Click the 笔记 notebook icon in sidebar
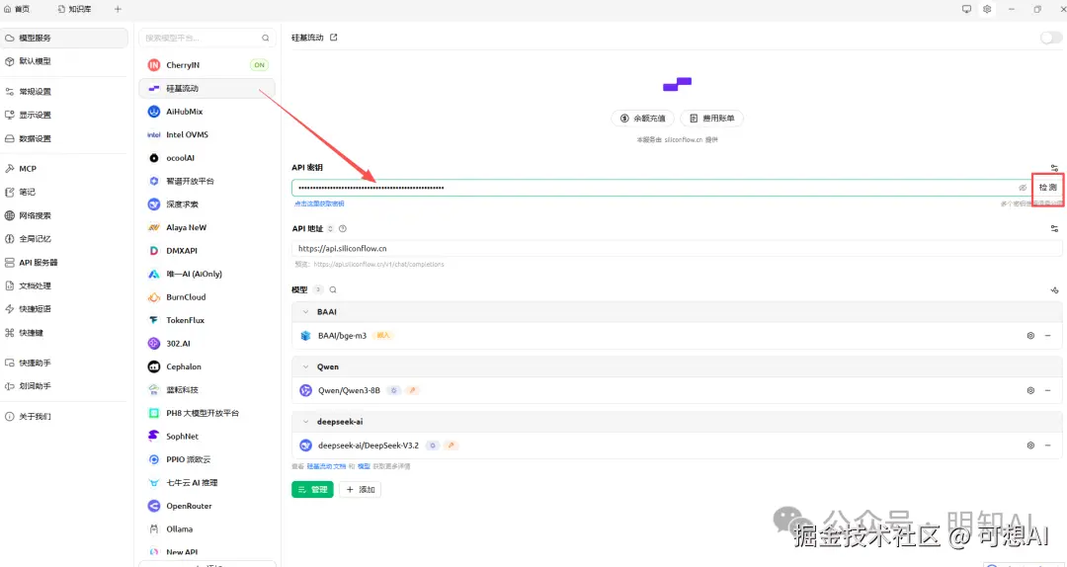This screenshot has height=567, width=1067. coord(10,193)
